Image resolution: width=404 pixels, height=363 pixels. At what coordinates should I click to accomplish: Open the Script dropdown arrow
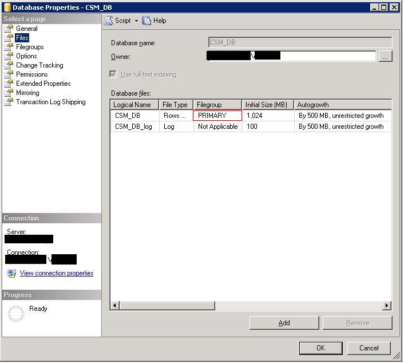click(x=136, y=21)
